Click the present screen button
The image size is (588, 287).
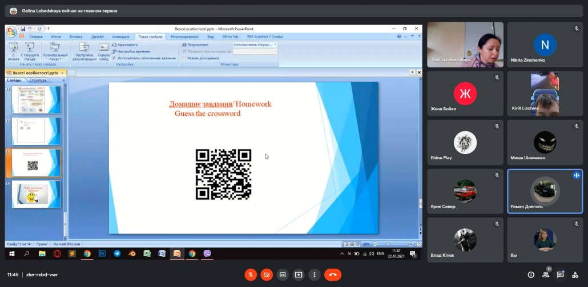(299, 274)
